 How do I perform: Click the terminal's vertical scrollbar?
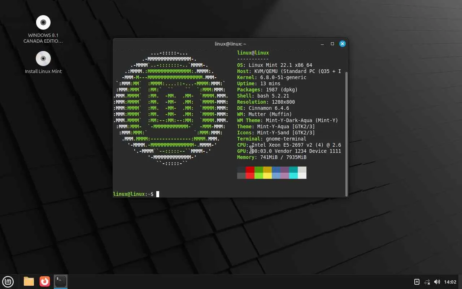346,134
